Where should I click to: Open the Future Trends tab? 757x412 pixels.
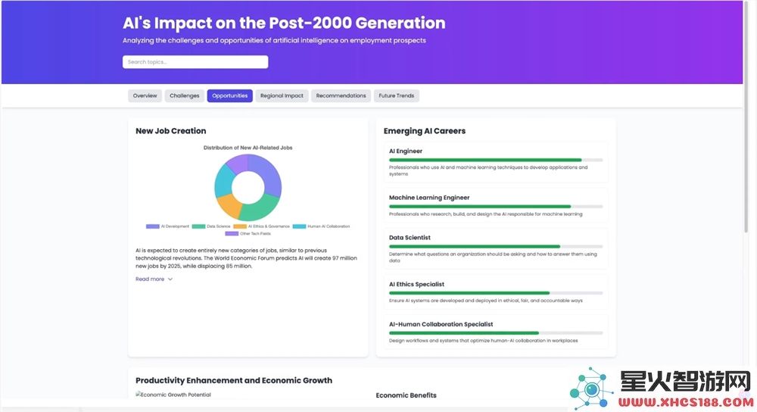397,95
